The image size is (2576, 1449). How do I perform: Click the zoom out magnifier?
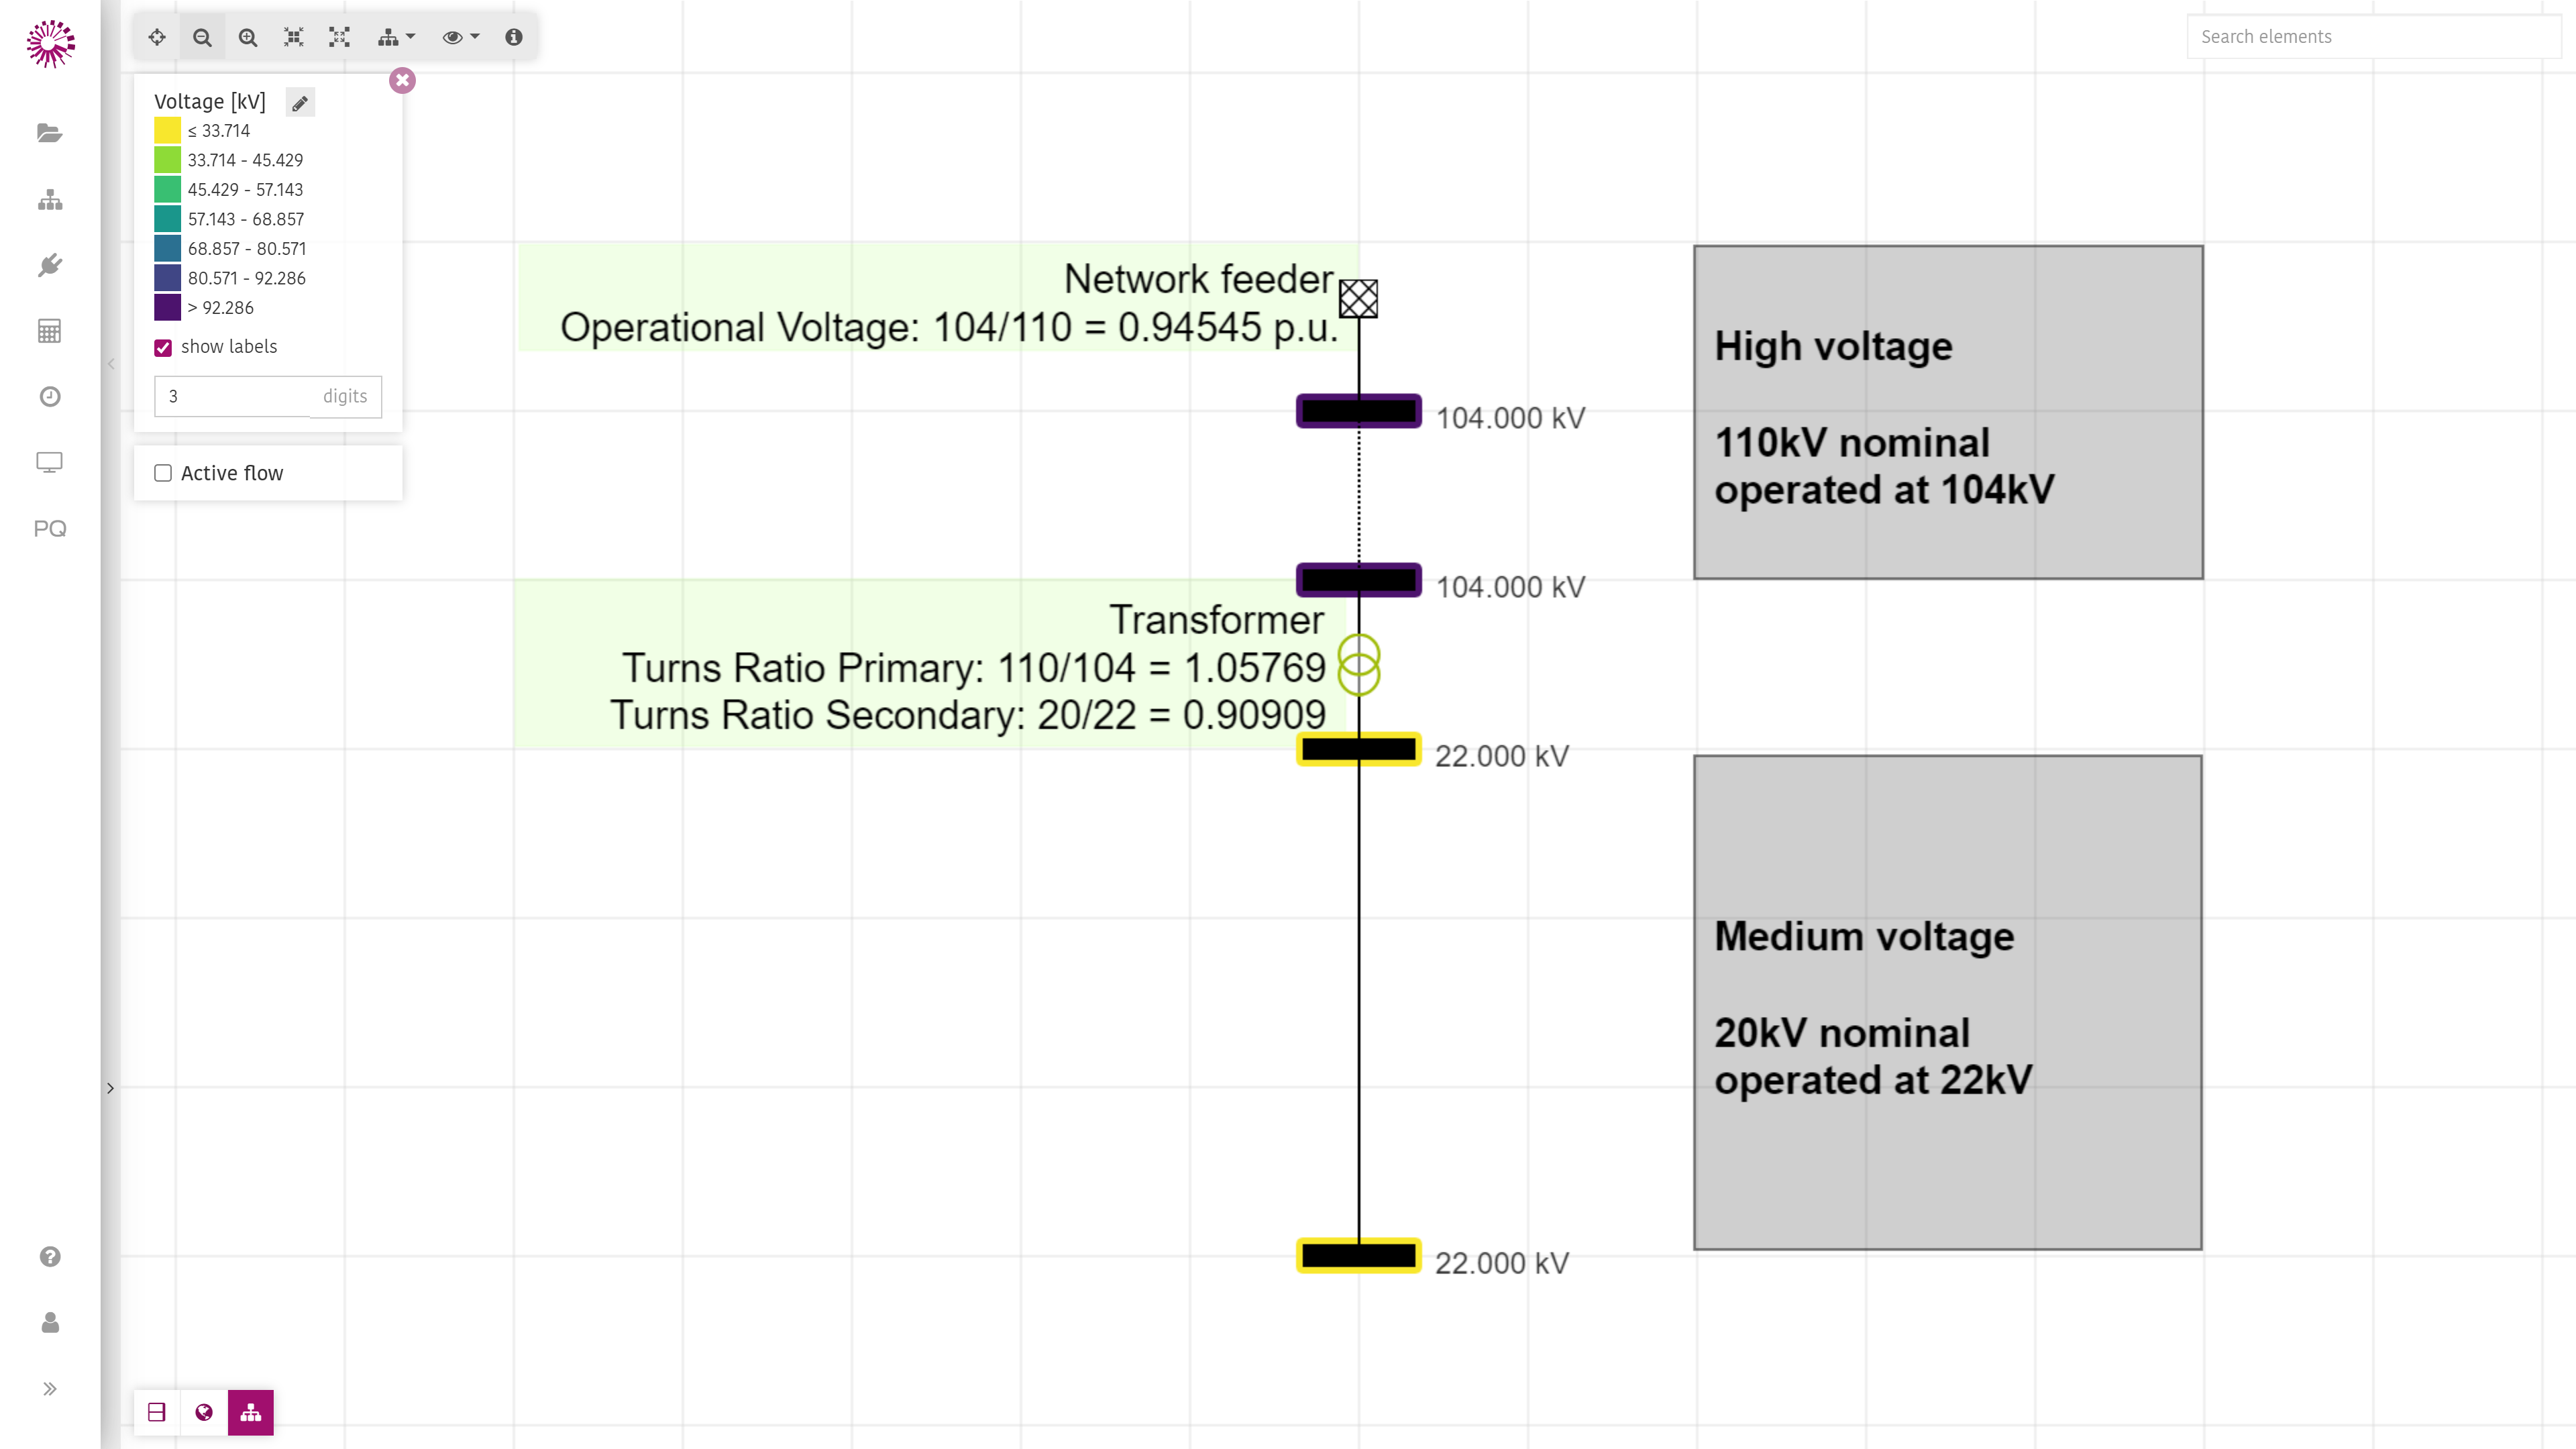[202, 37]
